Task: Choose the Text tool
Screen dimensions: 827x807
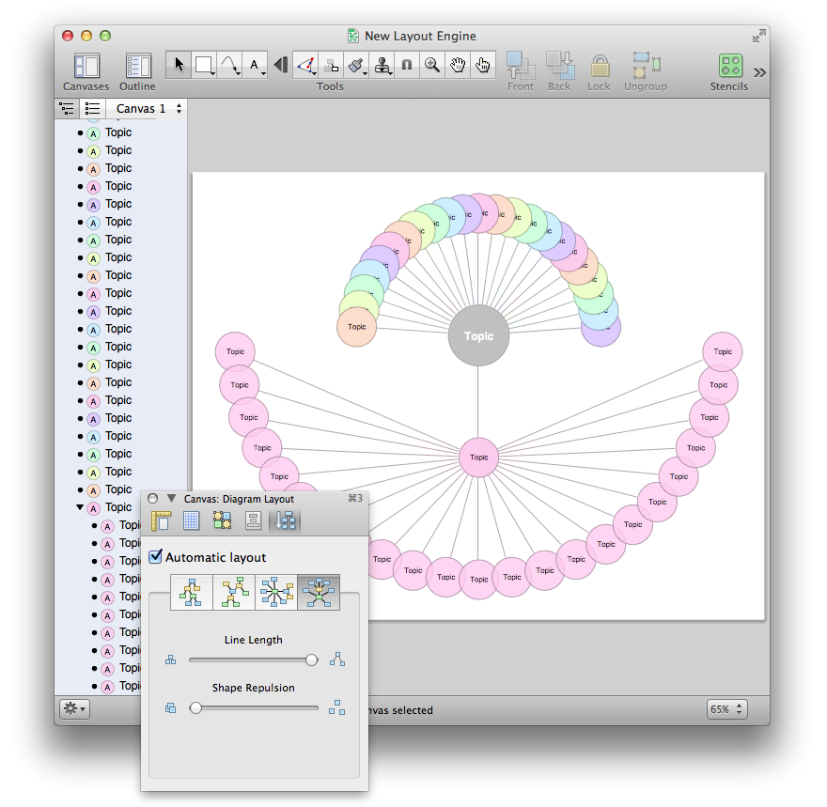Action: [x=256, y=65]
